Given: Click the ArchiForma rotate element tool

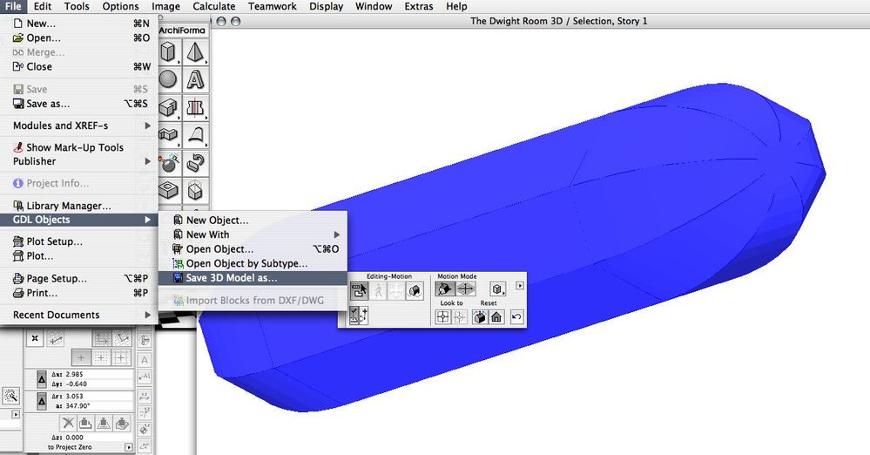Looking at the screenshot, I should 195,162.
